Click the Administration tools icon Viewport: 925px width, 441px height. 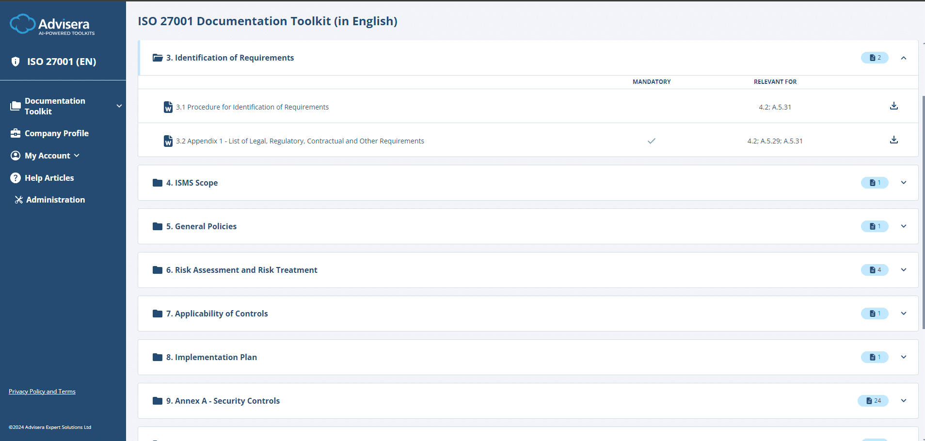[19, 200]
